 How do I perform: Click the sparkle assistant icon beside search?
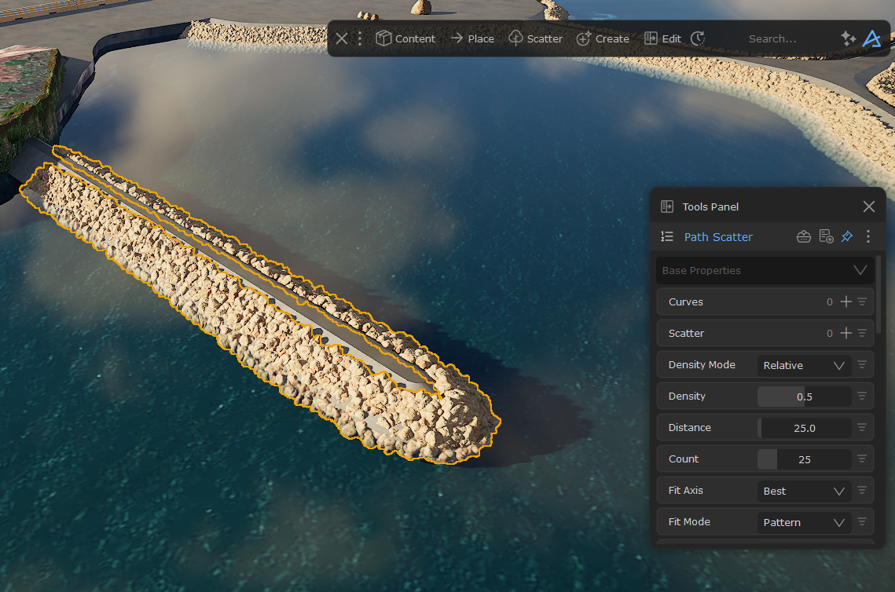click(x=848, y=38)
